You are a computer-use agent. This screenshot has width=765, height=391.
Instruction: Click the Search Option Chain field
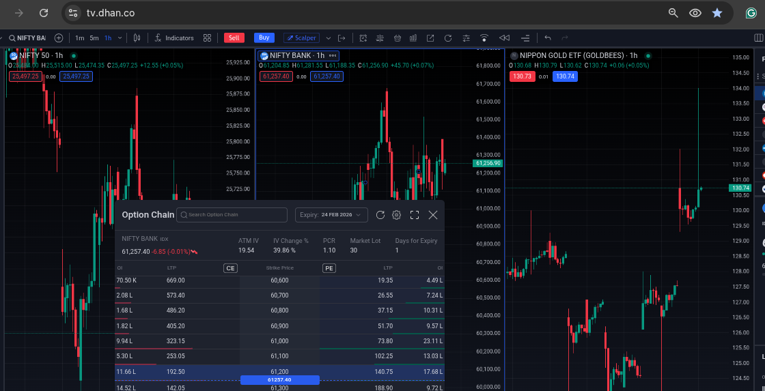tap(232, 215)
